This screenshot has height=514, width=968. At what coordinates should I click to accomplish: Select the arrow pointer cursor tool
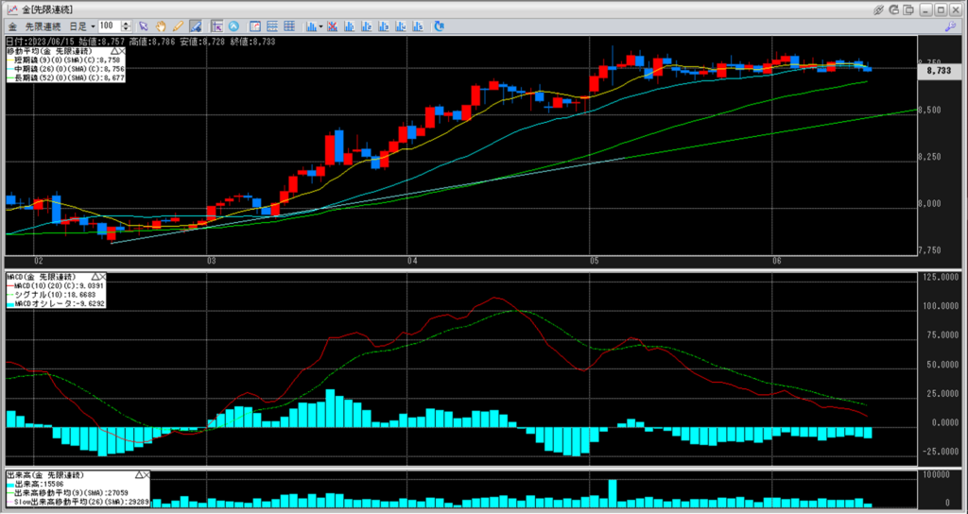[x=144, y=26]
